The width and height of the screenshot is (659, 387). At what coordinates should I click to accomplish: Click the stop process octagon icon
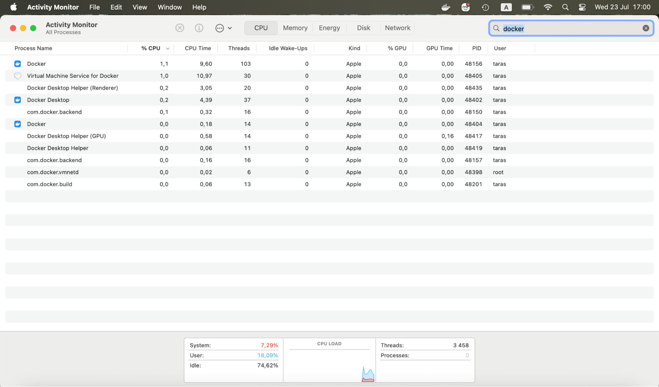(180, 28)
